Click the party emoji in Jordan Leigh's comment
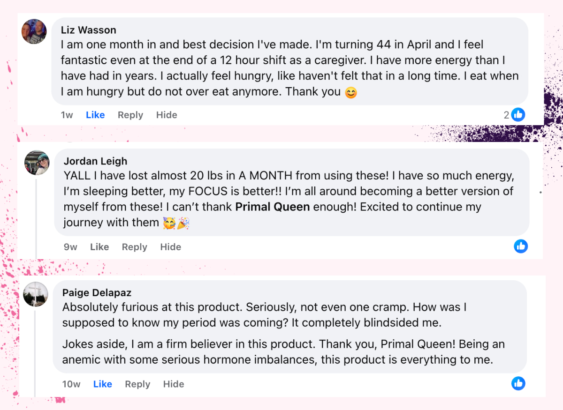Screen dimensions: 563x410 183,223
